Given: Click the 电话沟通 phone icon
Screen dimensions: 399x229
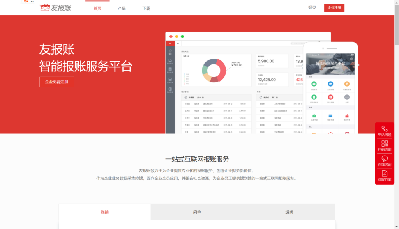Looking at the screenshot, I should [x=385, y=129].
